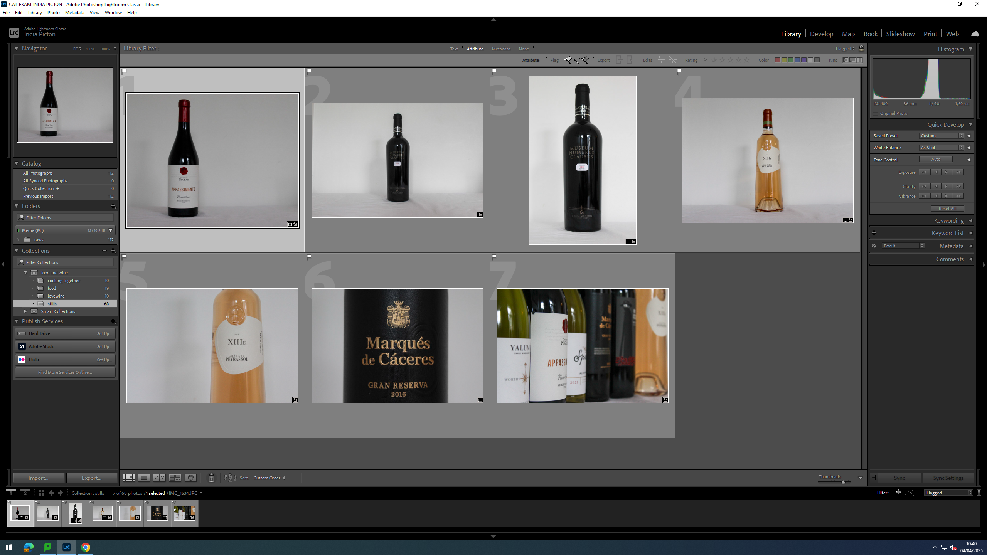The height and width of the screenshot is (555, 987).
Task: Filter by Kind: videos
Action: coord(860,60)
